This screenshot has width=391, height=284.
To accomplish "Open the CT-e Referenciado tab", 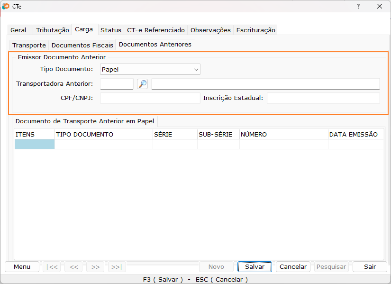I will click(156, 30).
